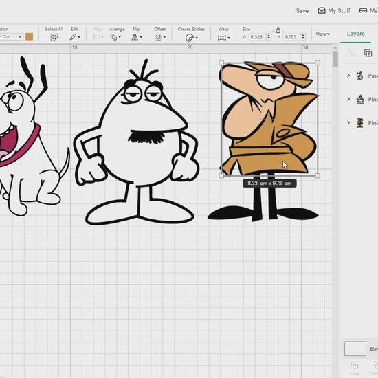Image resolution: width=378 pixels, height=378 pixels.
Task: Click the top-left selection handle
Action: pyautogui.click(x=221, y=63)
